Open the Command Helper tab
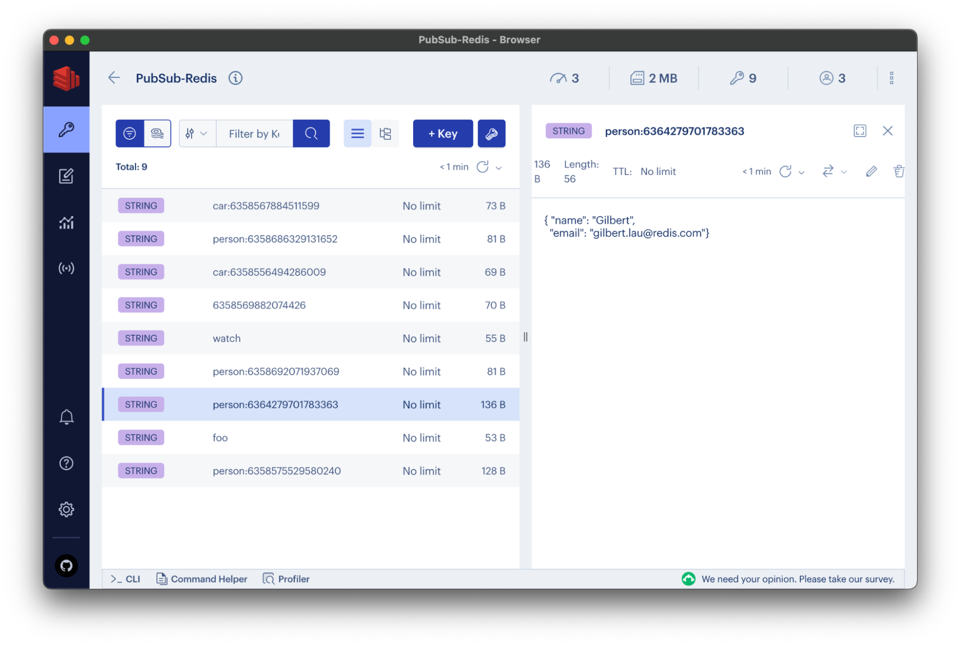The width and height of the screenshot is (960, 646). point(202,579)
